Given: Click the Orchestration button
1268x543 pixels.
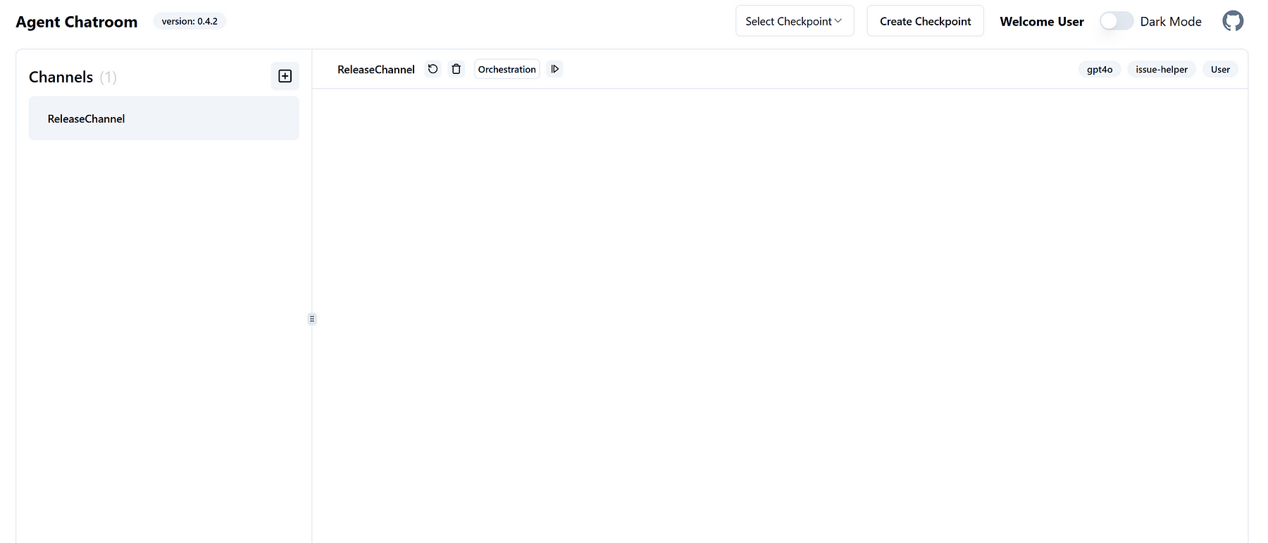Looking at the screenshot, I should coord(507,69).
